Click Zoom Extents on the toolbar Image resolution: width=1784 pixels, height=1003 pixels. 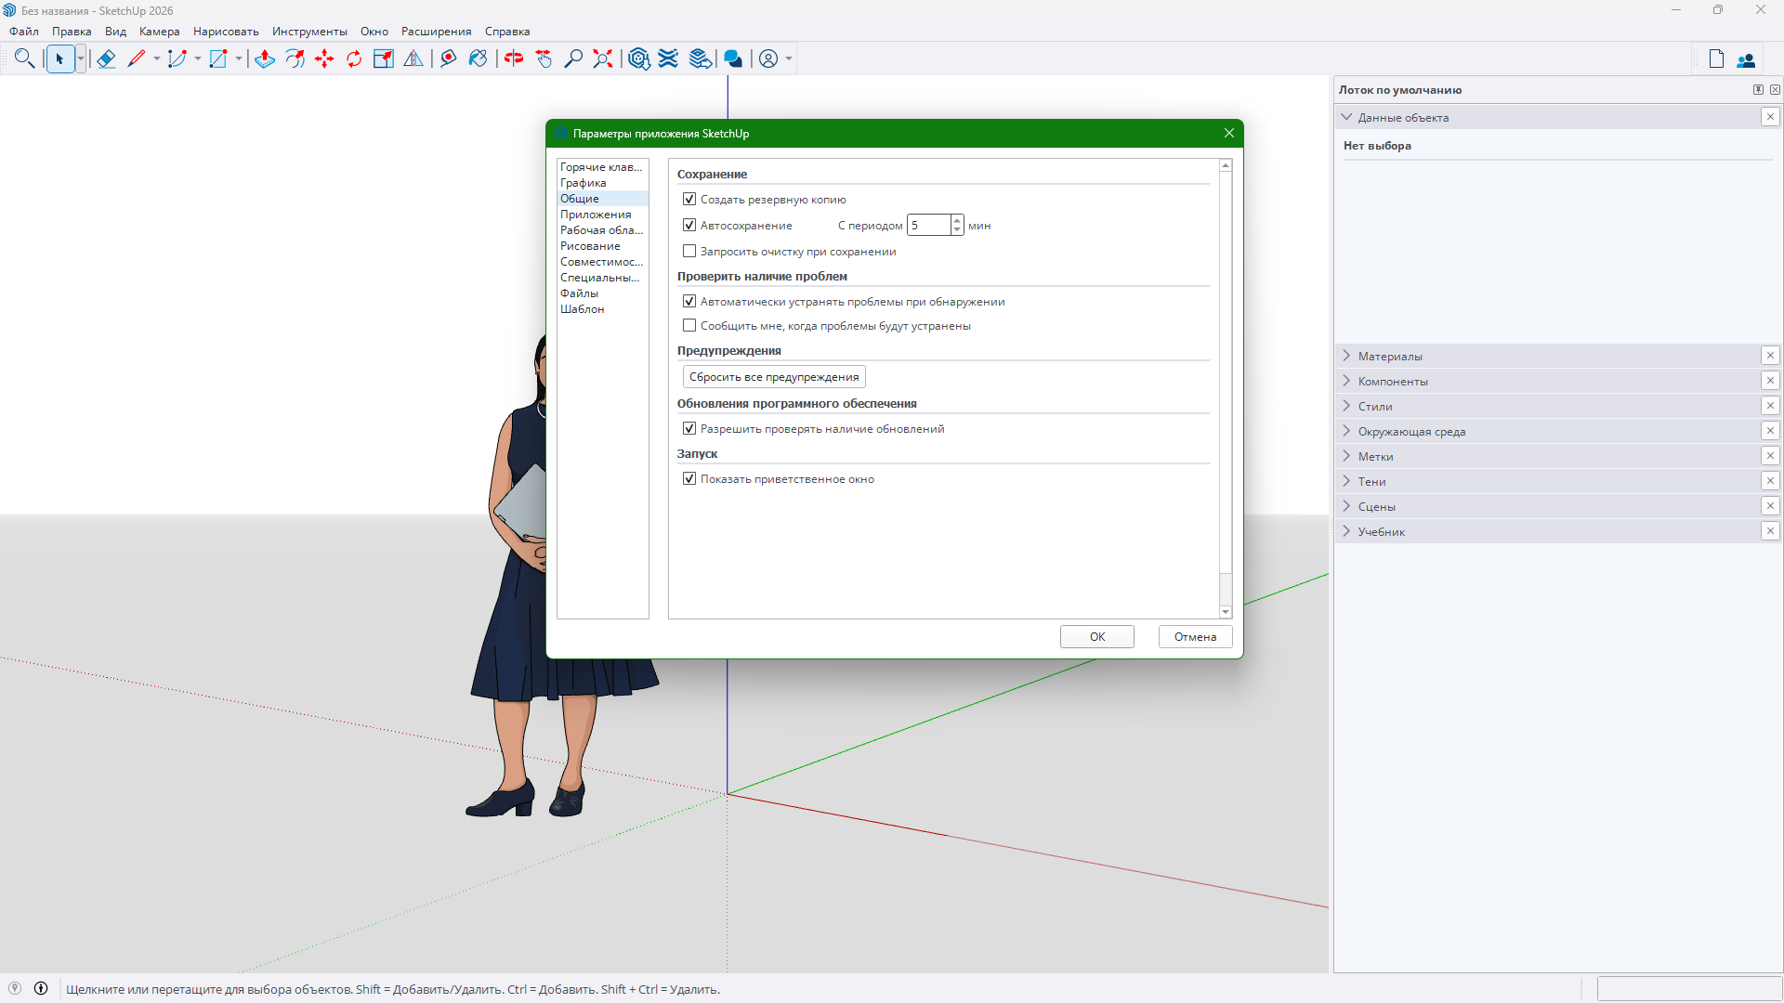pos(602,59)
